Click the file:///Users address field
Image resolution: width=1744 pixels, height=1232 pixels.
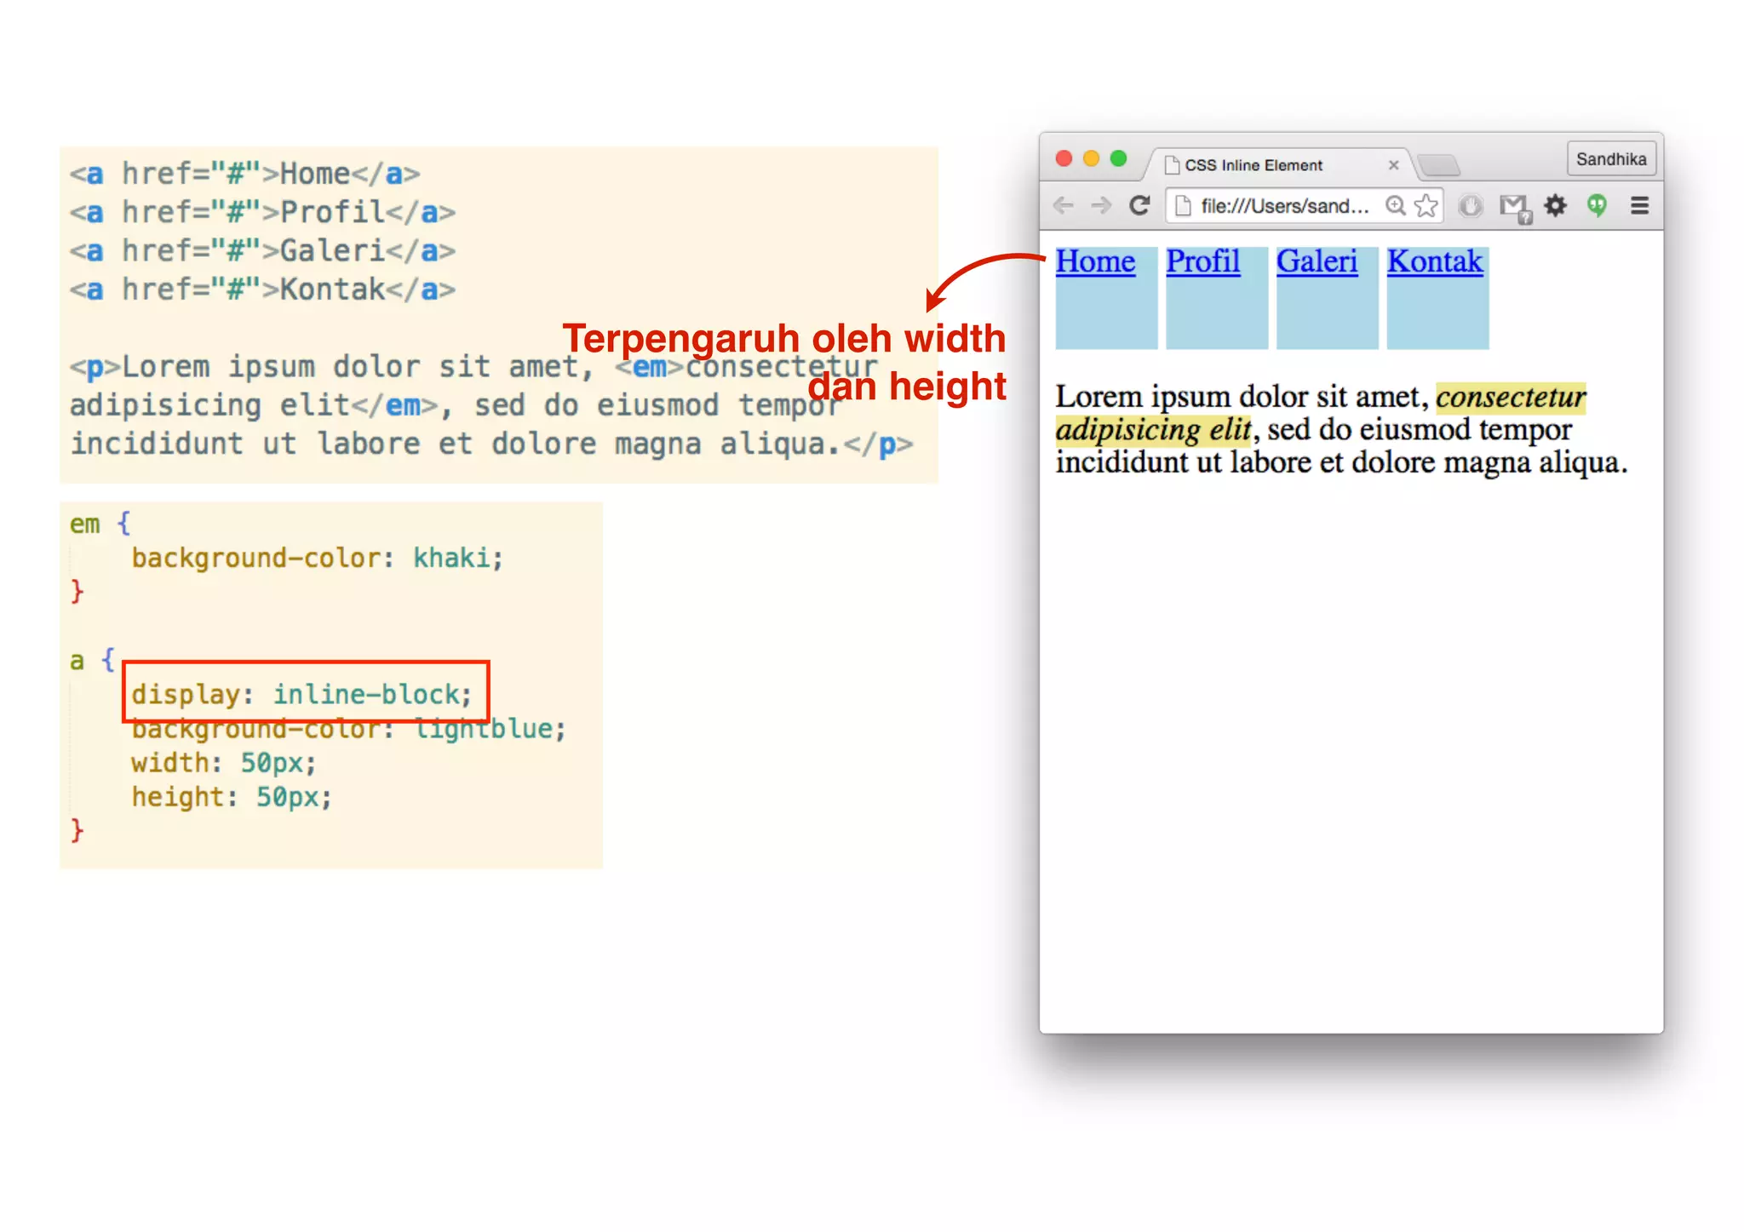coord(1284,206)
